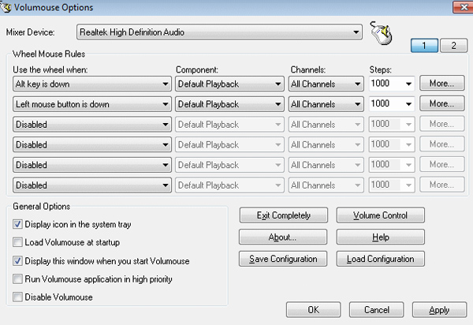Enable 'Run Volumouse application in high priority'

coord(17,278)
